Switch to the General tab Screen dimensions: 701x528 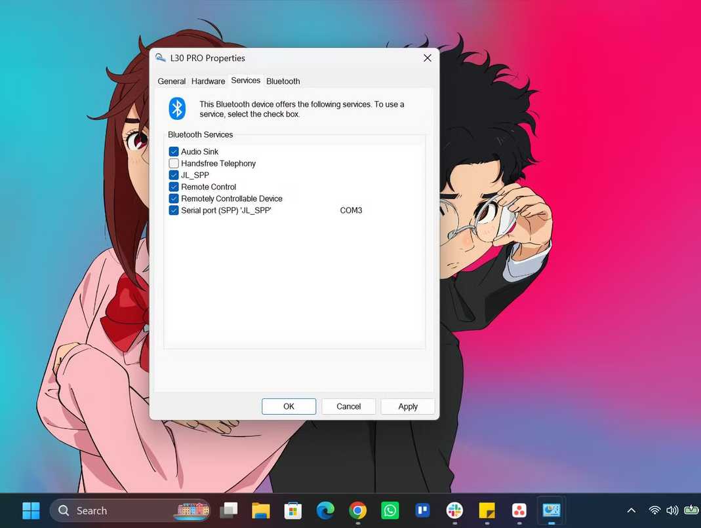(x=171, y=81)
